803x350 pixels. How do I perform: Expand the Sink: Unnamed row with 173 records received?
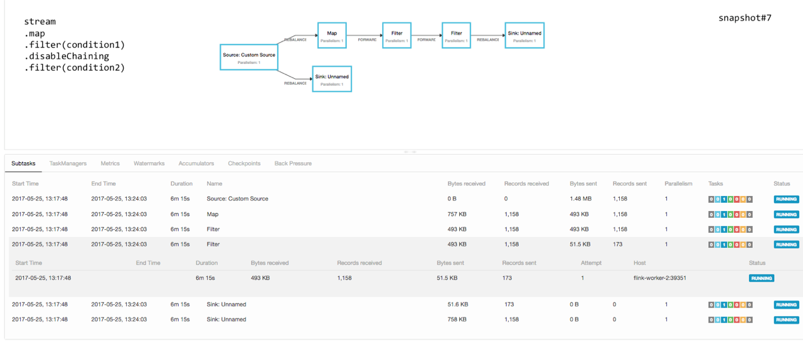(x=226, y=304)
